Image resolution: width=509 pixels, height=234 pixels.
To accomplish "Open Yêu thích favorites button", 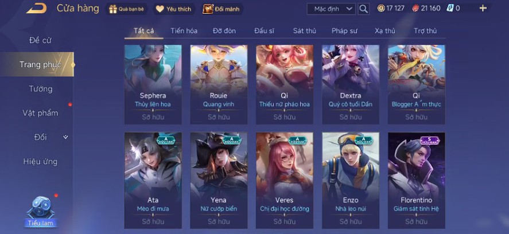I will (x=174, y=9).
